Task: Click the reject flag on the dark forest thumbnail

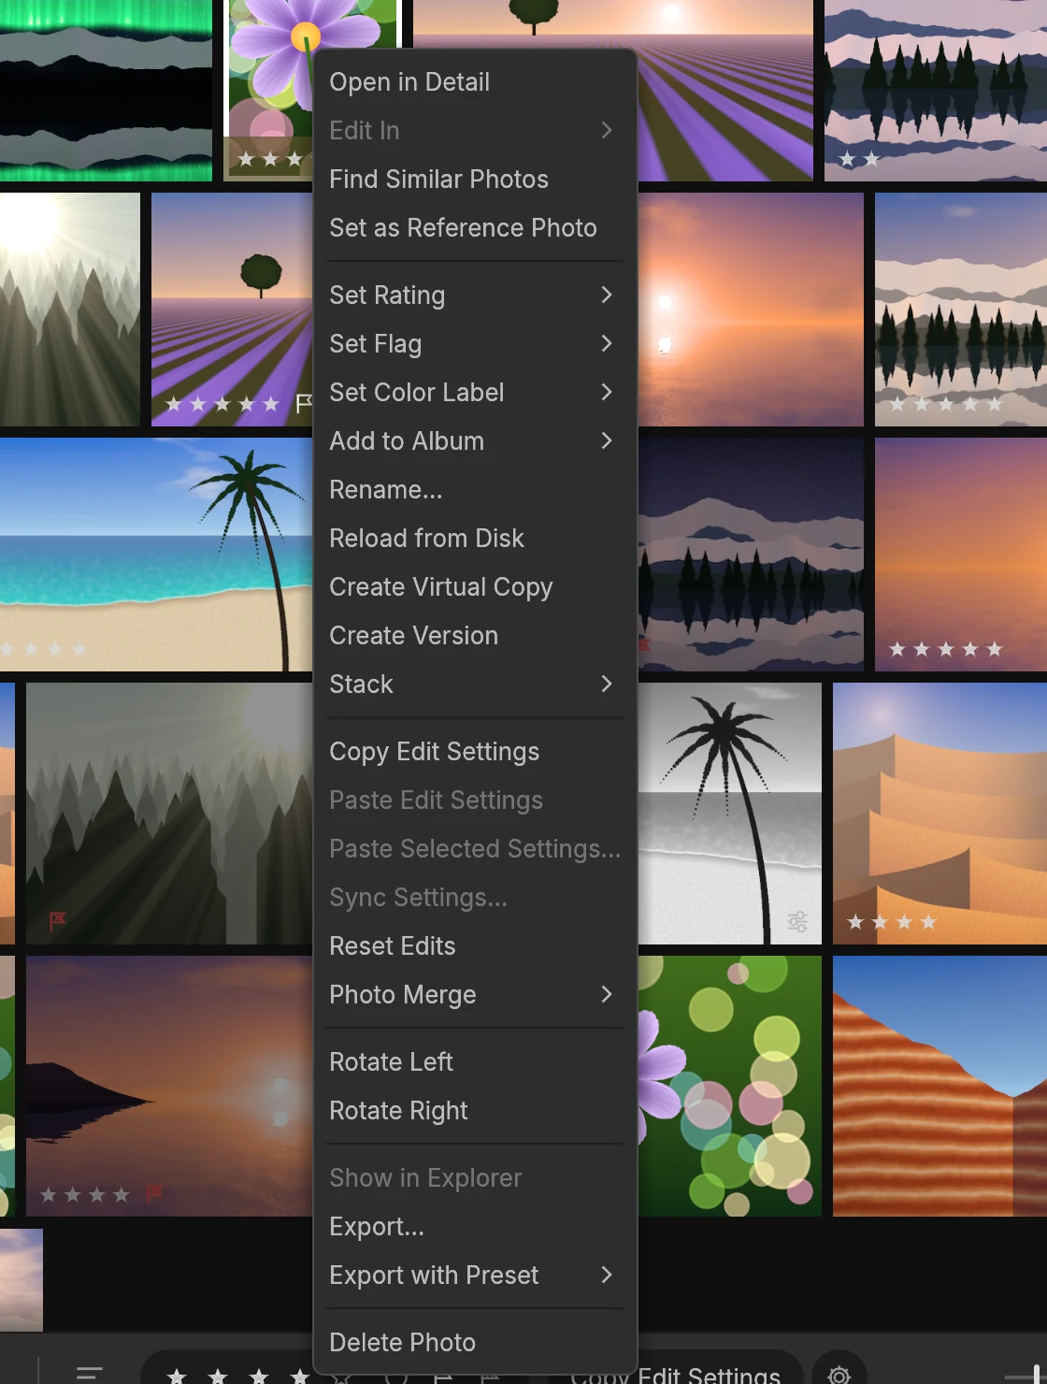Action: 57,921
